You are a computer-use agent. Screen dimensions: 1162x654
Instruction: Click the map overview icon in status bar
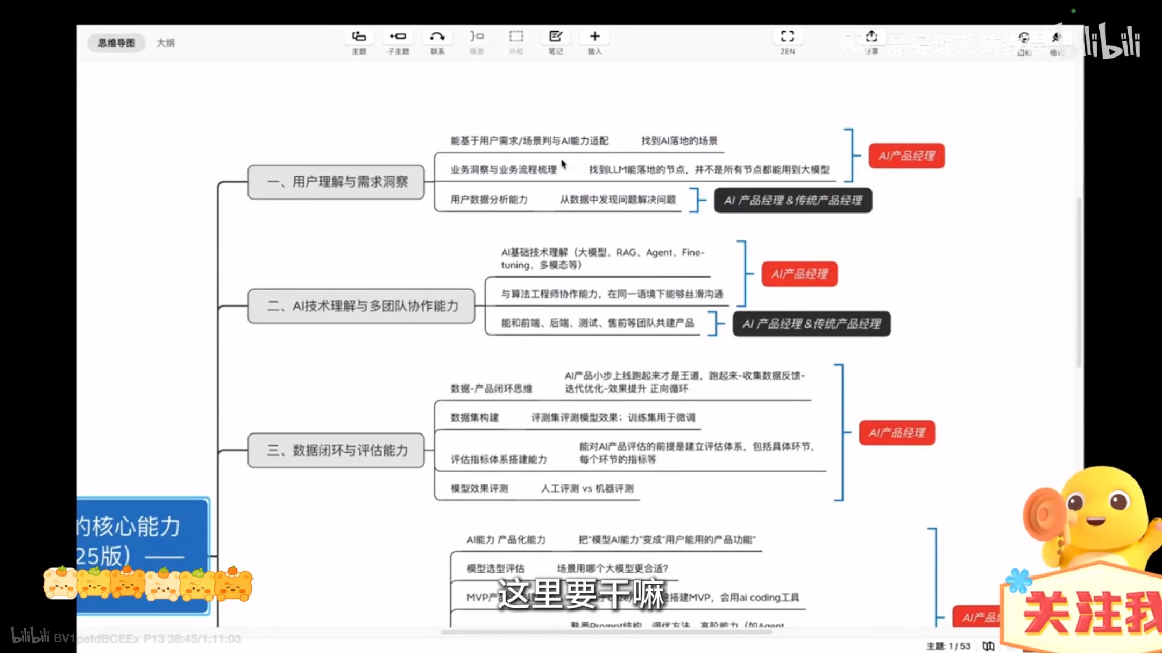988,646
